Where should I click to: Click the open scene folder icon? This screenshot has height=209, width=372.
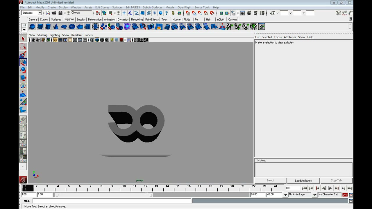point(54,13)
